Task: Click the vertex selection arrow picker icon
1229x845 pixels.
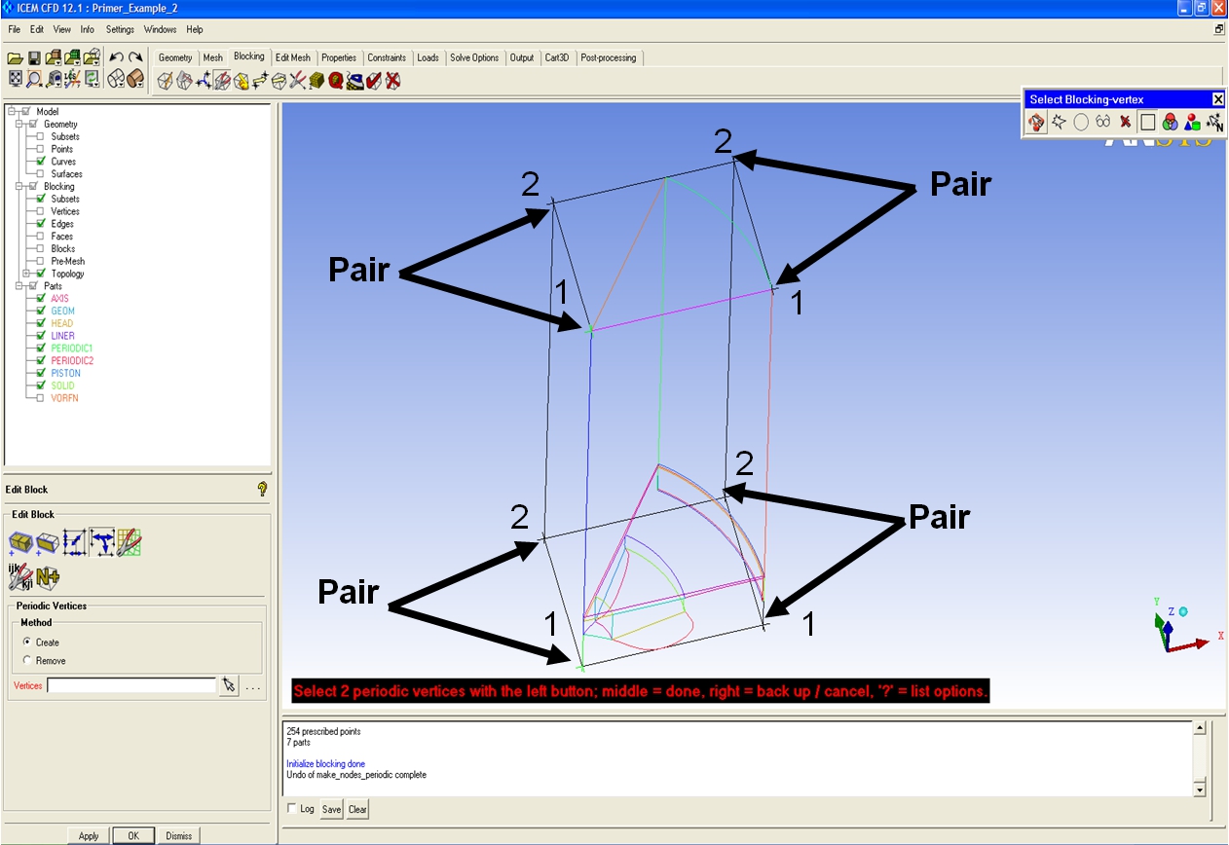Action: click(x=229, y=685)
